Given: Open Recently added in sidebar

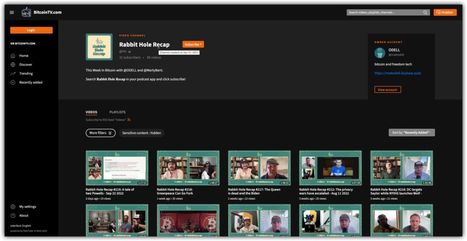Looking at the screenshot, I should [31, 82].
